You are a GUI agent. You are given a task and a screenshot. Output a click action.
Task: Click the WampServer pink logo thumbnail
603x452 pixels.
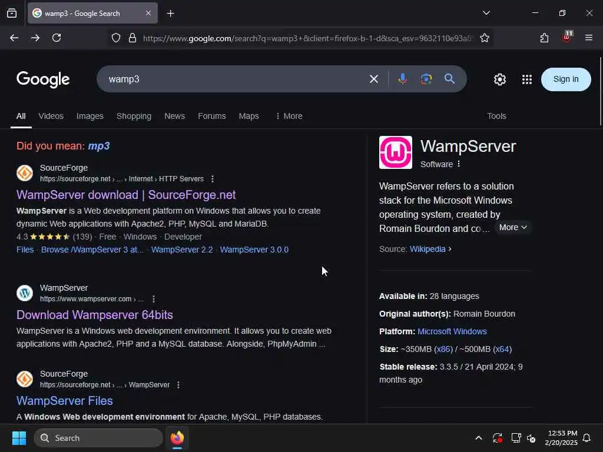click(395, 152)
